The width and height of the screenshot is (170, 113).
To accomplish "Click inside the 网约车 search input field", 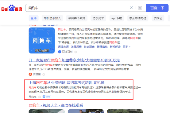I will click(x=78, y=8).
